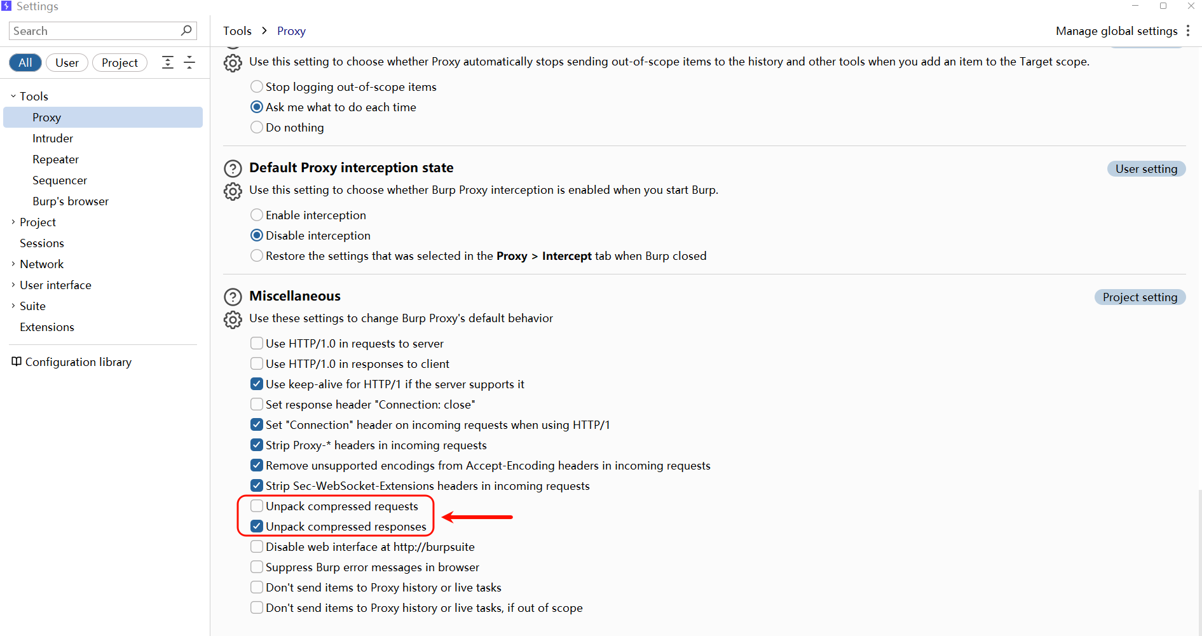This screenshot has height=636, width=1202.
Task: Enable Suppress Burp error messages in browser
Action: click(257, 567)
